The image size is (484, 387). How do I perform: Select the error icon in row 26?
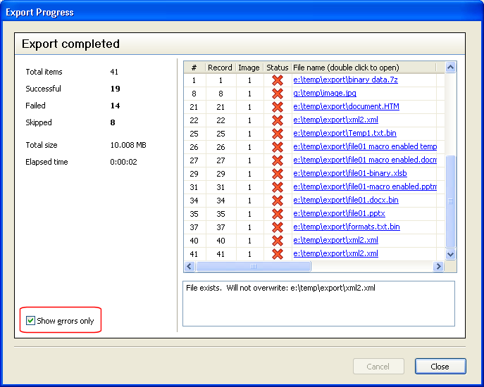pos(278,147)
